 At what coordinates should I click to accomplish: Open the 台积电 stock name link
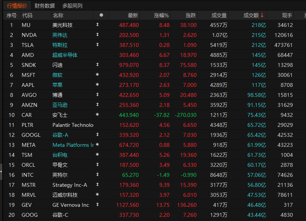tap(60, 155)
